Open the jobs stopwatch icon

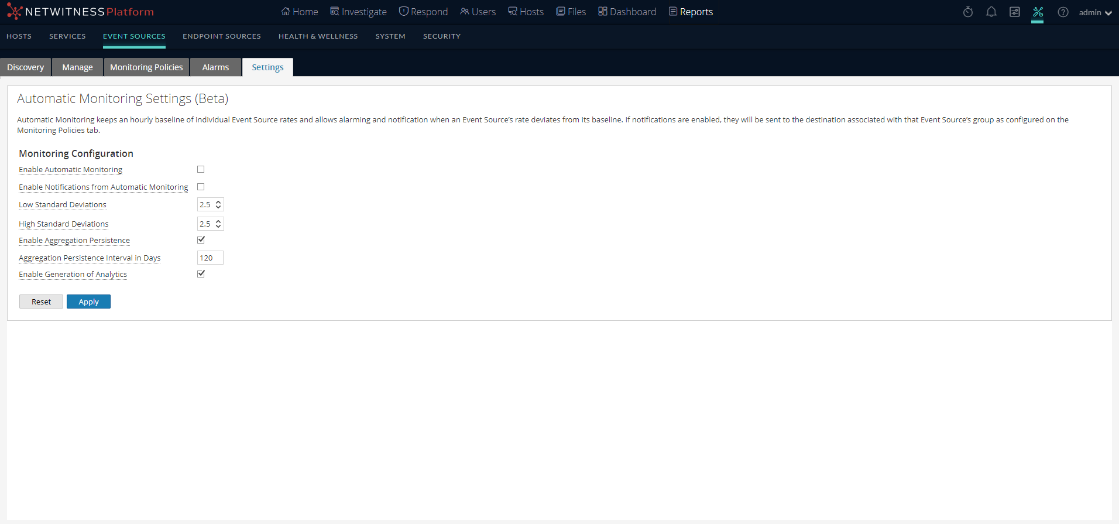click(x=968, y=12)
